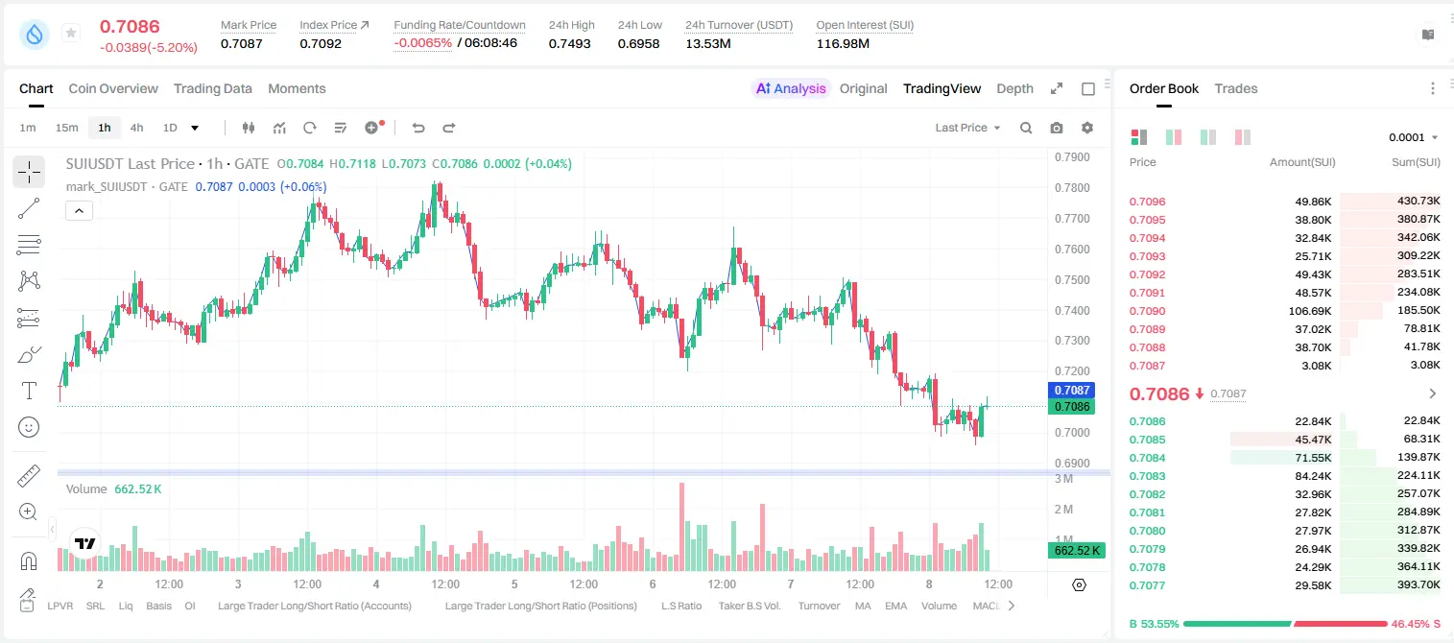Select the trend line drawing tool
Image resolution: width=1454 pixels, height=643 pixels.
coord(29,208)
